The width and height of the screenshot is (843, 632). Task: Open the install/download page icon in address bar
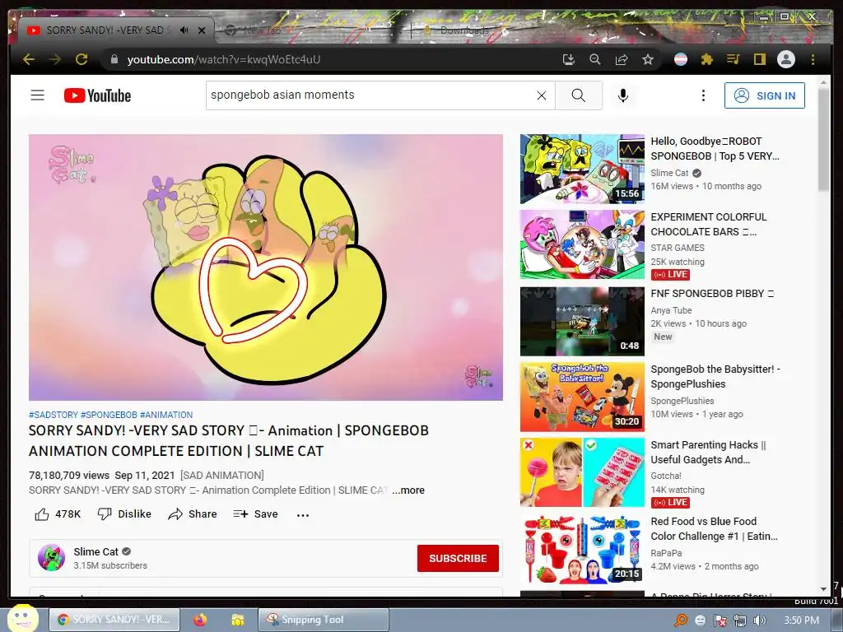click(568, 59)
